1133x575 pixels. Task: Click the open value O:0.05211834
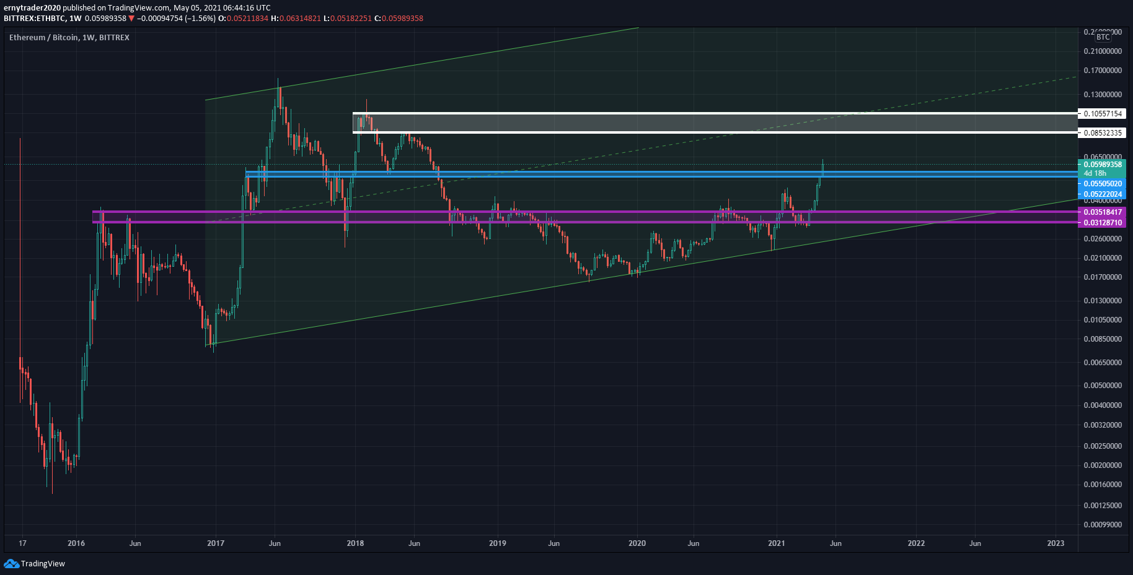click(x=244, y=19)
